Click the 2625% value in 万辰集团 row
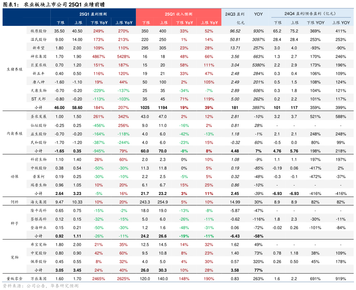 pos(124,279)
